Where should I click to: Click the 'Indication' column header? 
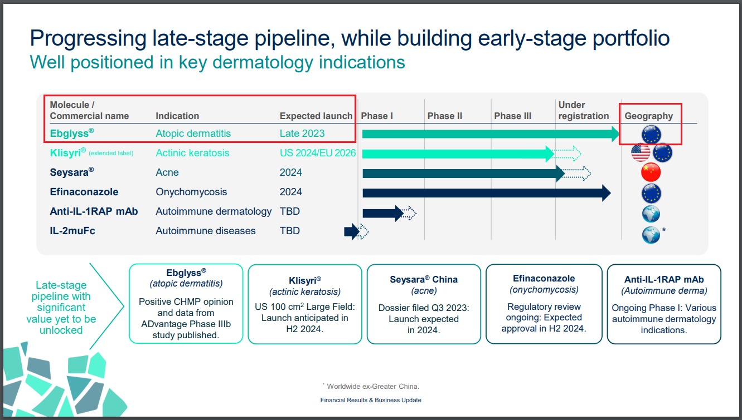point(177,116)
